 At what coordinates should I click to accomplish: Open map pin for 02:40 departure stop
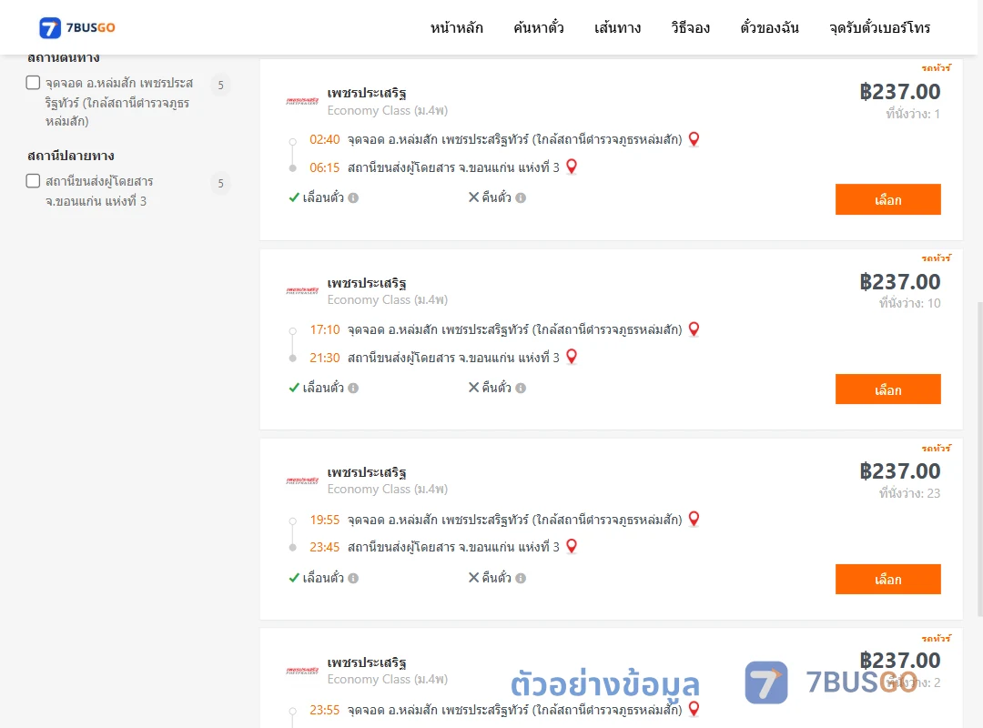click(694, 139)
